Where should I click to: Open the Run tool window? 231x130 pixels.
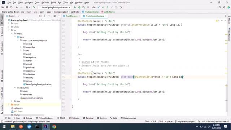(17, 118)
